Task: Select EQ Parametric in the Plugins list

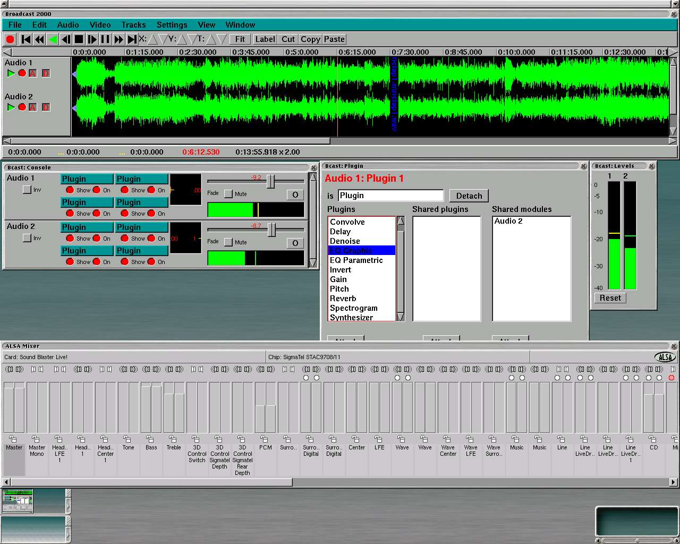Action: (x=361, y=260)
